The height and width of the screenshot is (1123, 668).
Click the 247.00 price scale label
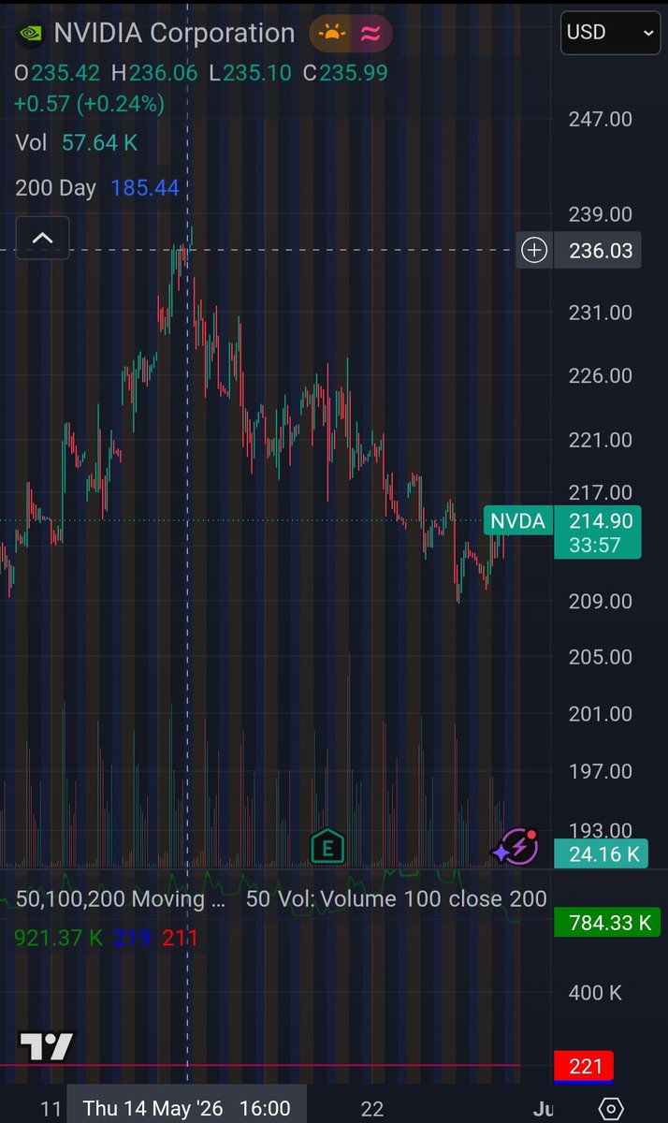point(600,119)
